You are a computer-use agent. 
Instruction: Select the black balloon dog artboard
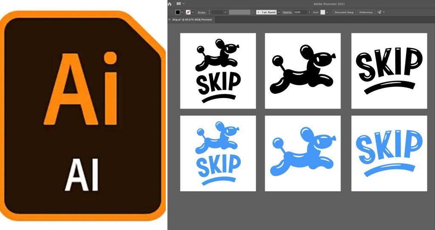click(x=302, y=71)
